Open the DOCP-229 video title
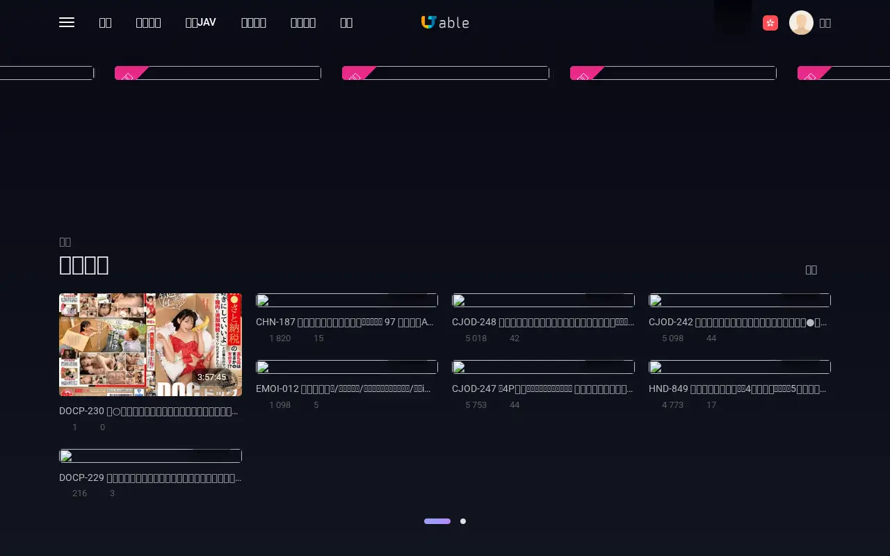The image size is (890, 556). click(150, 477)
